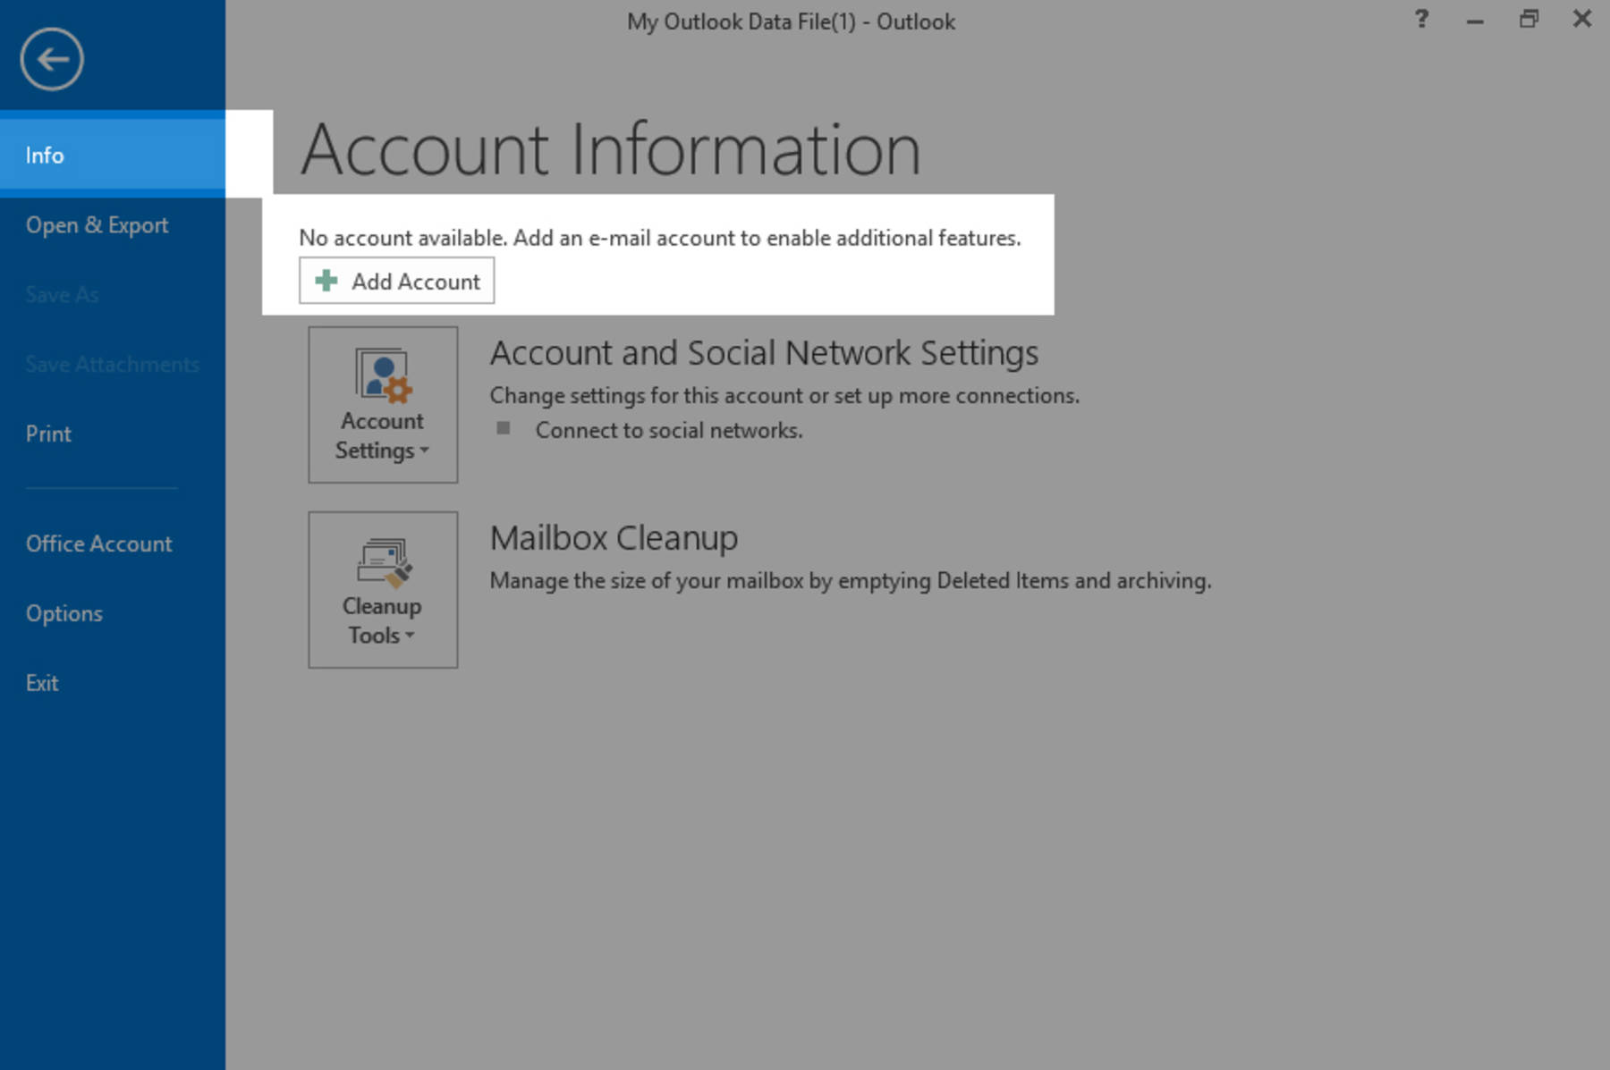Select the Info tab
This screenshot has width=1610, height=1070.
coord(113,155)
